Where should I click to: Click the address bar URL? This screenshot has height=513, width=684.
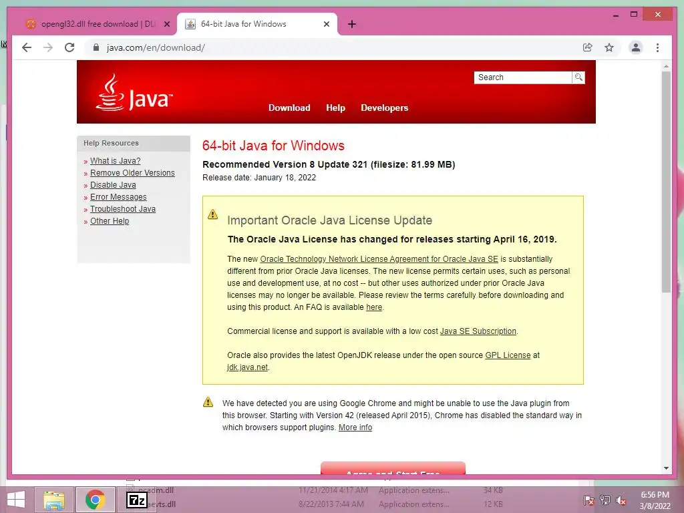point(156,47)
